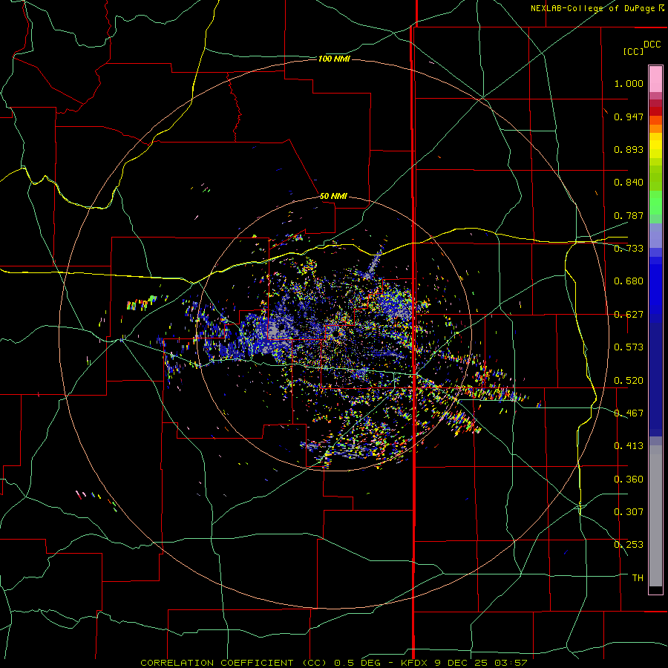Click the 0.840 scale value
The height and width of the screenshot is (668, 668).
click(629, 183)
